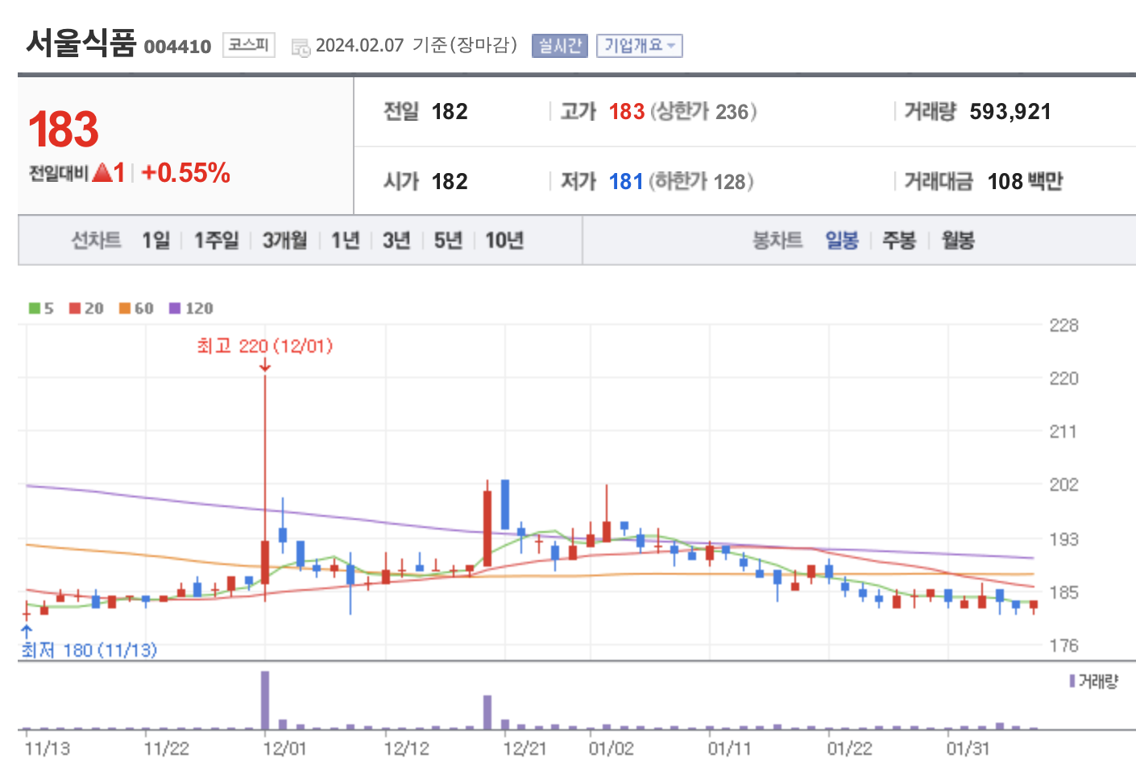The image size is (1136, 771).
Task: Switch to 일봉 daily candle chart
Action: pyautogui.click(x=842, y=240)
